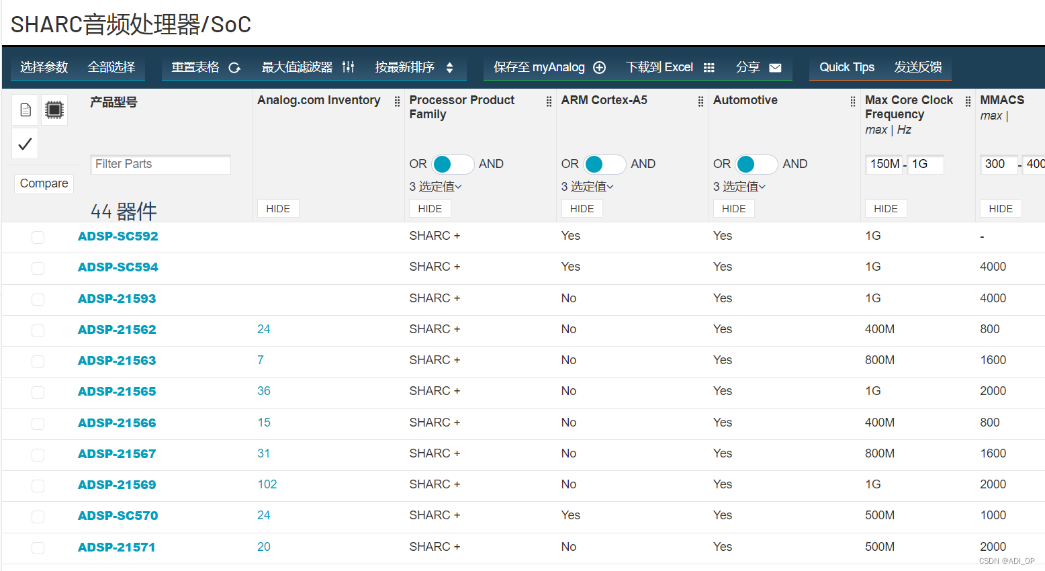This screenshot has width=1045, height=571.
Task: Click 按最新排序 toolbar item
Action: click(405, 67)
